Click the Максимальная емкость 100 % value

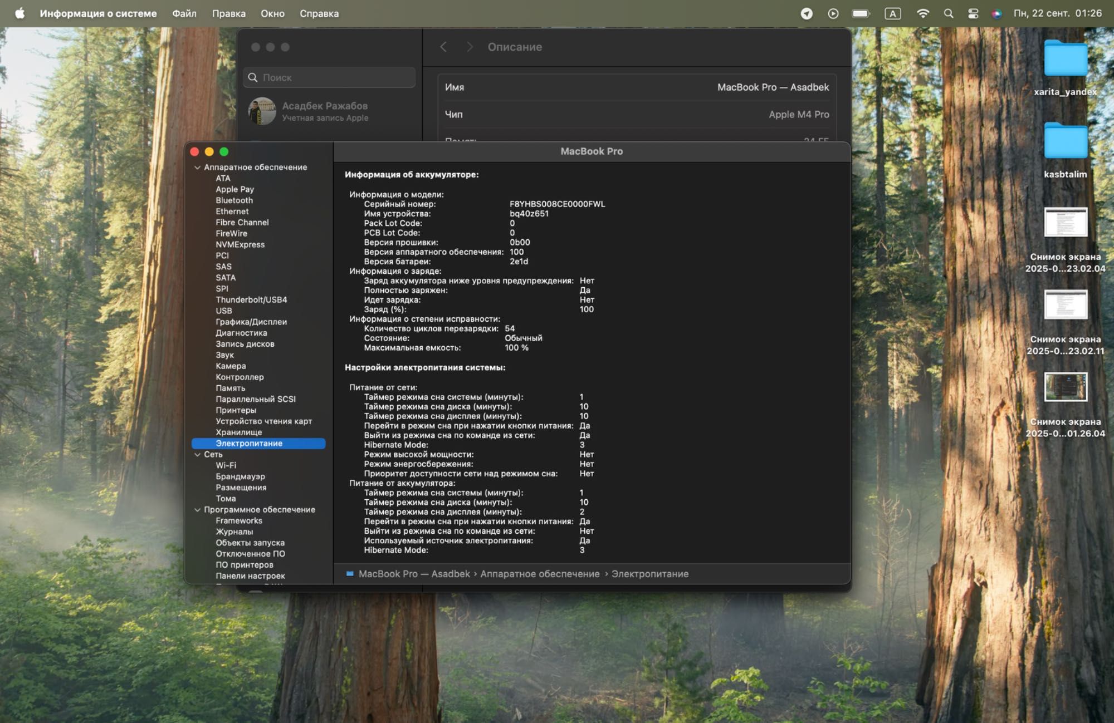click(x=516, y=348)
